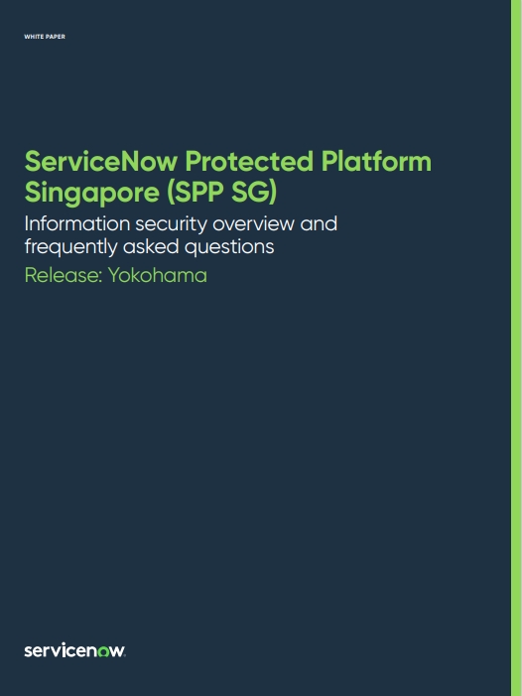The width and height of the screenshot is (522, 696).
Task: Click the word Singapore in the title
Action: [x=92, y=193]
